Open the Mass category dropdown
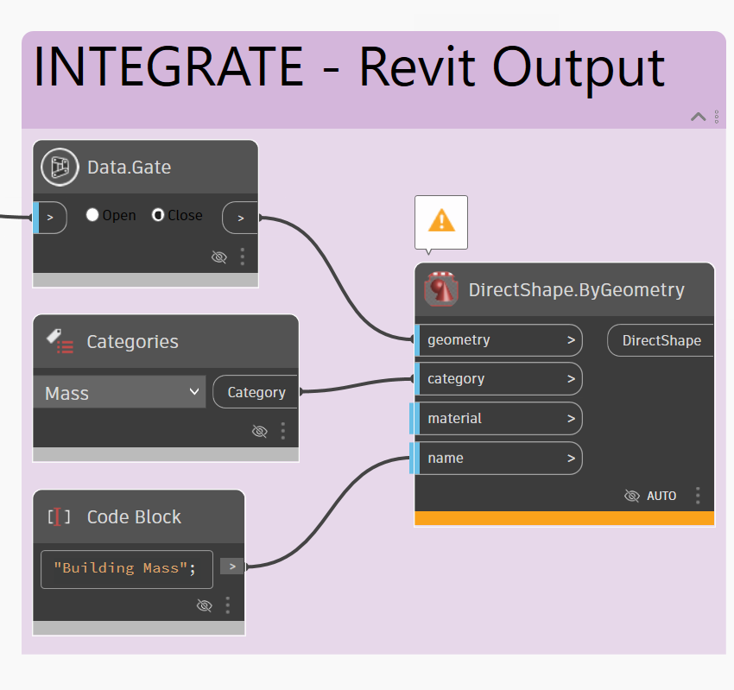Screen dimensions: 734x690 click(121, 393)
